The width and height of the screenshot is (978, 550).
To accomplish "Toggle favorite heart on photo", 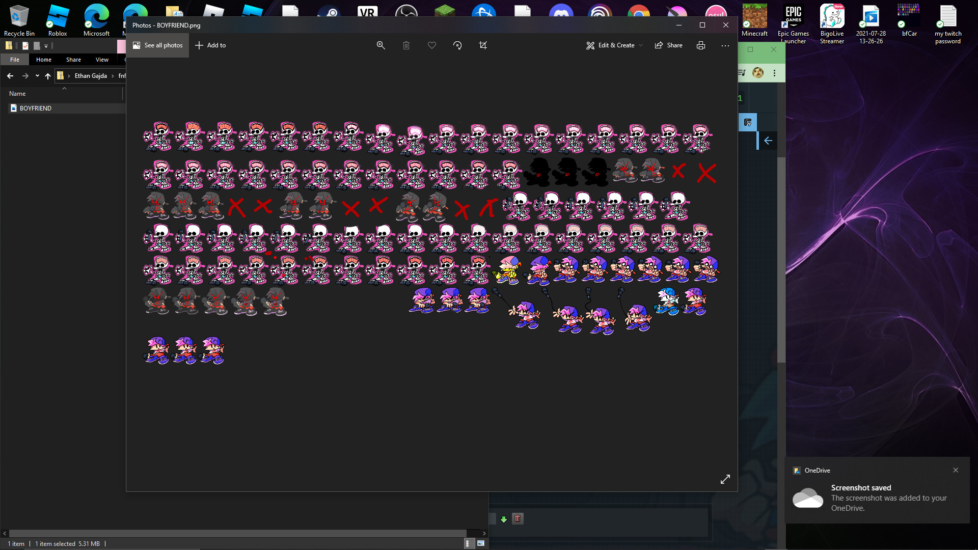I will 432,45.
